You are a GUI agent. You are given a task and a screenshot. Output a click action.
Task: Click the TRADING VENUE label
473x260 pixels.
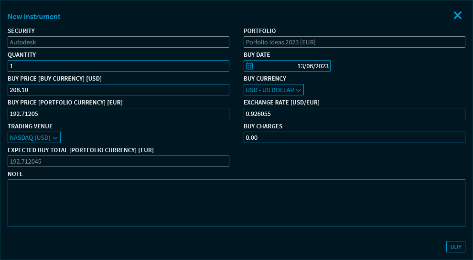[x=30, y=126]
